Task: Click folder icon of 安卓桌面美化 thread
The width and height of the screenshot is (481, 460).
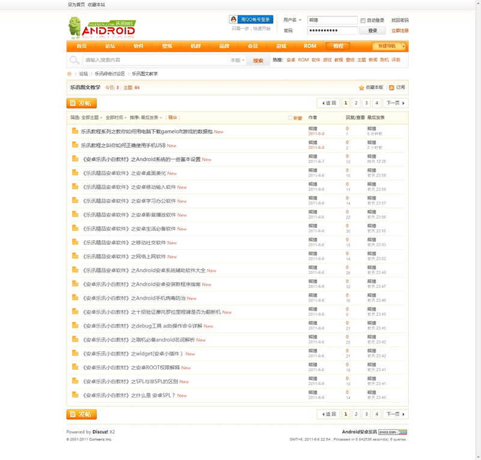Action: pyautogui.click(x=75, y=172)
